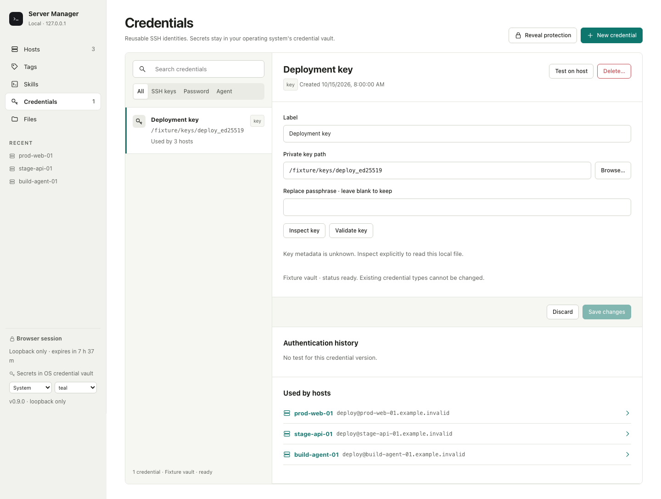Viewport: 661px width, 499px height.
Task: Click the Discard button
Action: point(563,312)
